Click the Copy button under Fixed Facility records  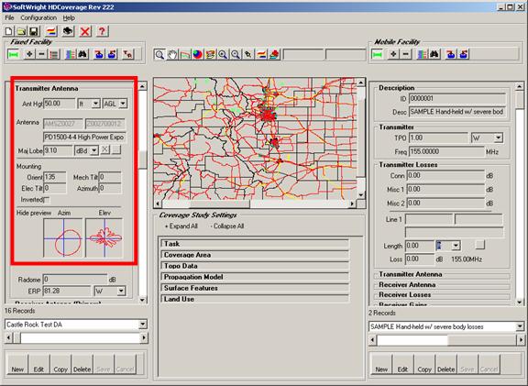pyautogui.click(x=60, y=364)
